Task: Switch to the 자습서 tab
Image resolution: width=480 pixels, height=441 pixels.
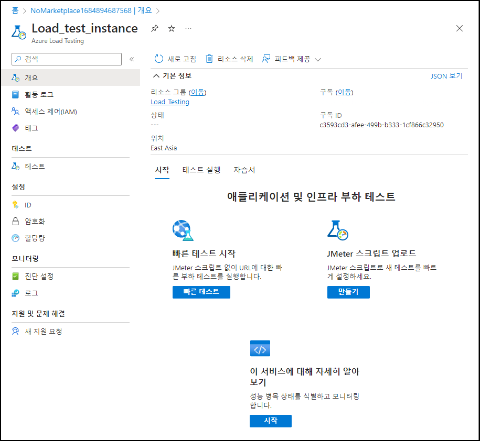Action: point(244,170)
